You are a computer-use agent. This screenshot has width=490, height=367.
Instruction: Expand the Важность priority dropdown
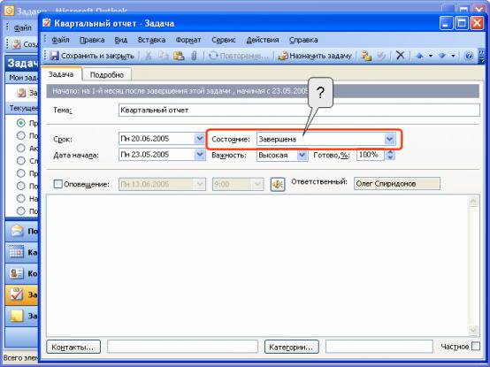coord(302,155)
